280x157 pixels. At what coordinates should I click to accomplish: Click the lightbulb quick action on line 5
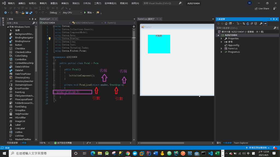coord(50,39)
